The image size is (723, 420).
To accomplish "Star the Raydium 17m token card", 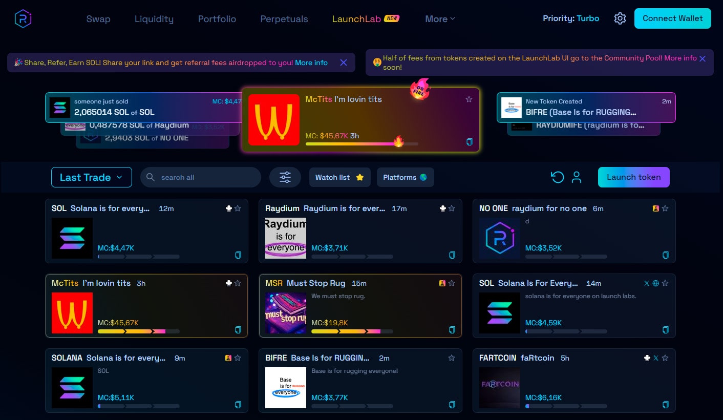I will pyautogui.click(x=452, y=208).
